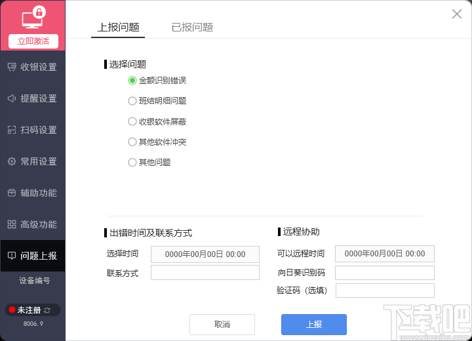Open 高级功能 in the sidebar
The height and width of the screenshot is (341, 472).
33,224
